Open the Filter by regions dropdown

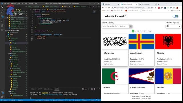173,26
